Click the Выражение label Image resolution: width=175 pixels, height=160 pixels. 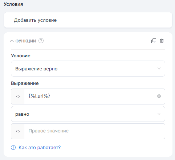tap(25, 83)
